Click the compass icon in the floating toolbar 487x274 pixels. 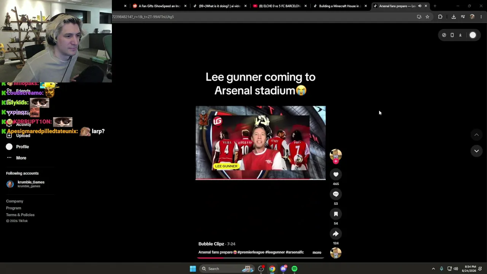[444, 35]
